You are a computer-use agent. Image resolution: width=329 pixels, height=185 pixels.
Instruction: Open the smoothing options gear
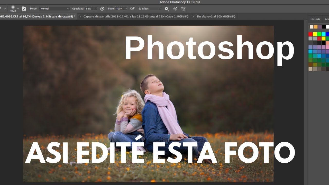click(x=167, y=9)
